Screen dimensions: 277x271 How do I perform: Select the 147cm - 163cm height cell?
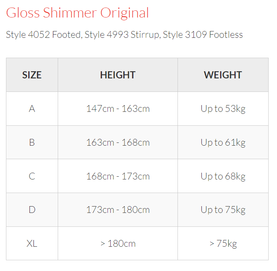[x=118, y=109]
